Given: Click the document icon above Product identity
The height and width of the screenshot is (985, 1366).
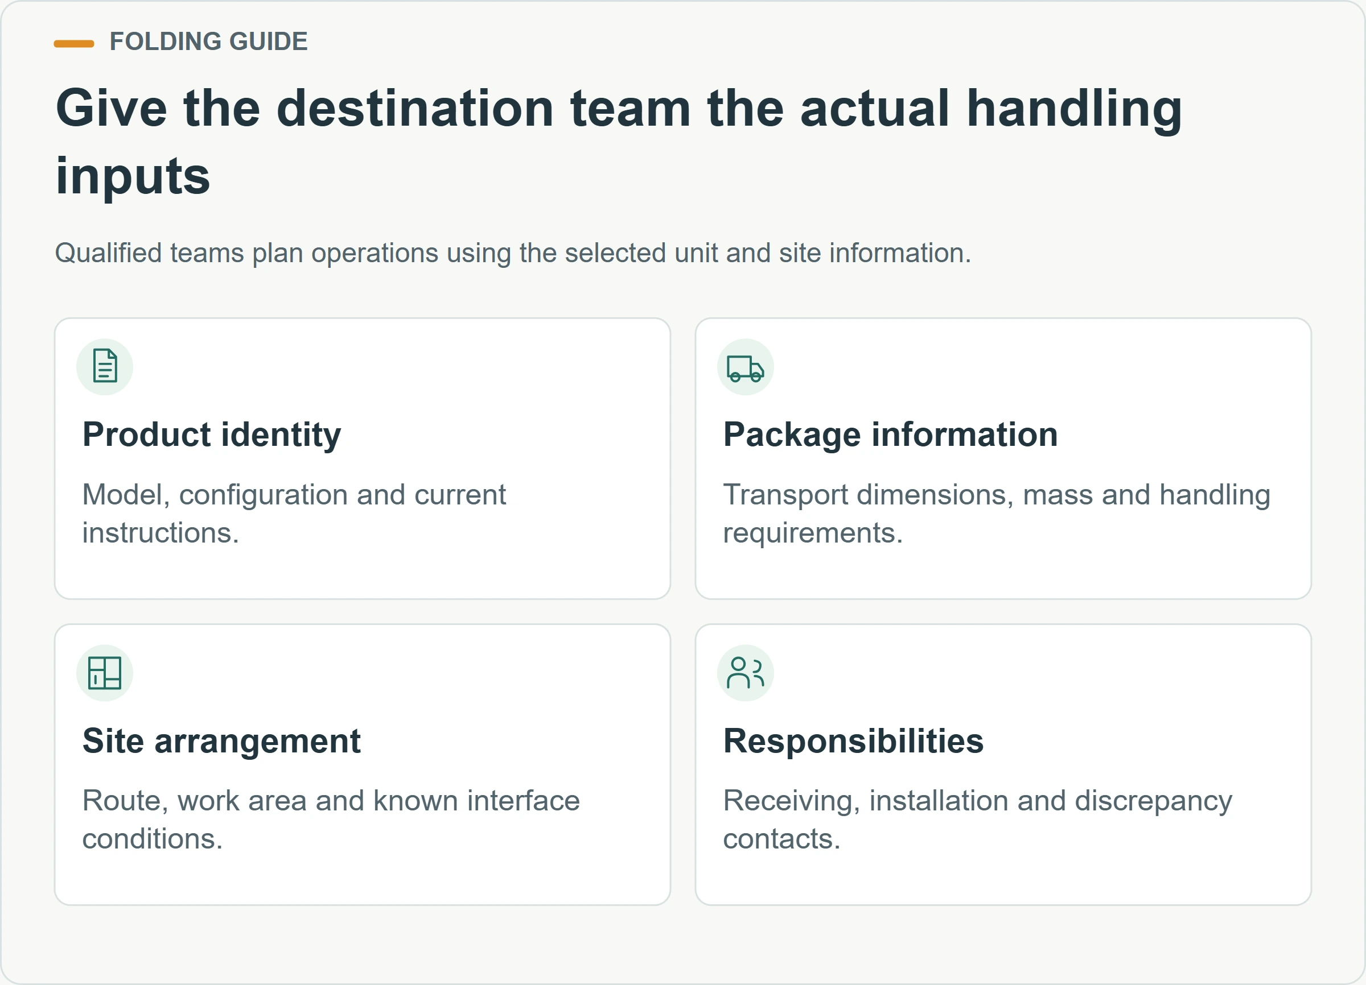Looking at the screenshot, I should (105, 366).
